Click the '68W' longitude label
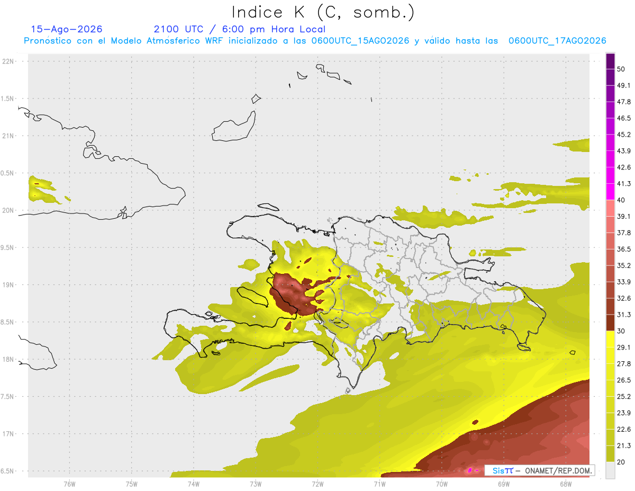This screenshot has width=635, height=491. coord(566,484)
